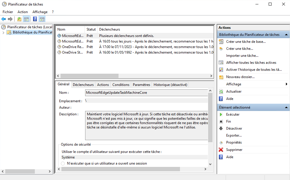The height and width of the screenshot is (180, 290).
Task: Switch to the Déclencheurs tab
Action: point(83,85)
